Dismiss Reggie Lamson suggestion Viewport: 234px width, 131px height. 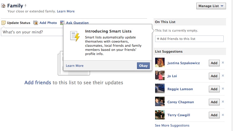point(223,89)
